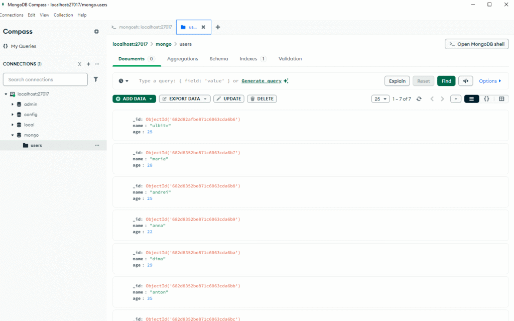Image resolution: width=514 pixels, height=321 pixels.
Task: Add a new connection with plus icon
Action: pos(88,64)
